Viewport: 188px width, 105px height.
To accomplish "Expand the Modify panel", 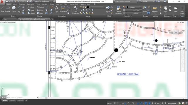I will [x=40, y=16].
